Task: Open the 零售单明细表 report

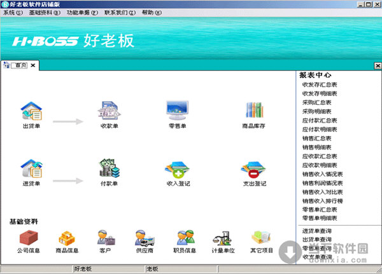Action: [320, 218]
